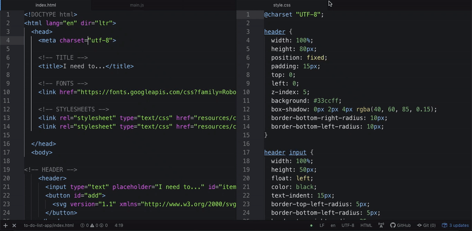472x231 pixels.
Task: Click the #33ccff color value in CSS
Action: coord(326,101)
